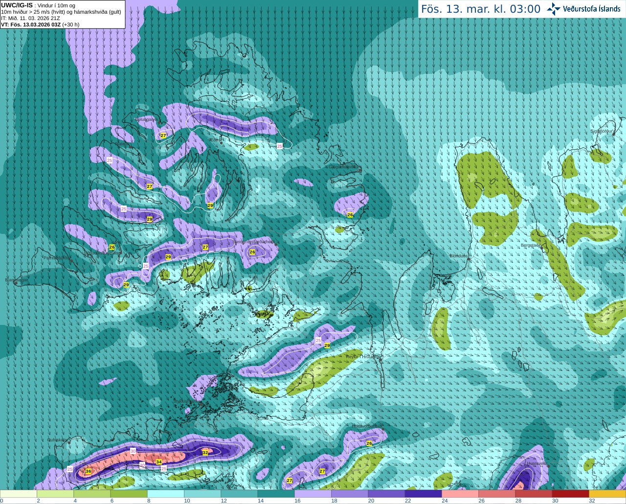The width and height of the screenshot is (626, 504).
Task: Pick the light green 2–4 legend swatch
Action: (55, 494)
